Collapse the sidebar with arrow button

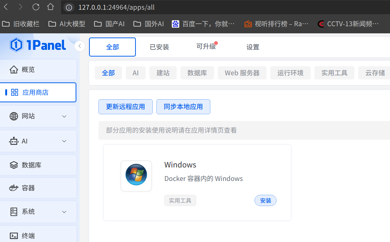point(80,46)
